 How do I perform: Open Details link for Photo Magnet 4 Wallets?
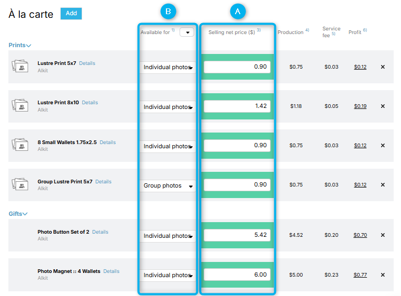coord(112,271)
